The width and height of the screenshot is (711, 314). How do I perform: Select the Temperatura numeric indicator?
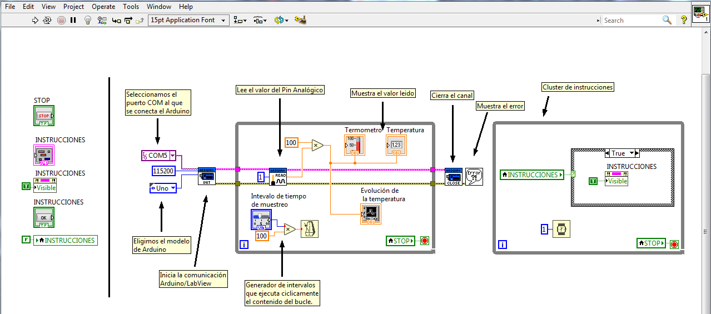[396, 144]
